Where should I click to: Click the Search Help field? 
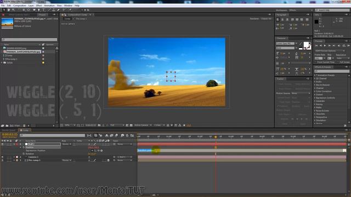(332, 10)
